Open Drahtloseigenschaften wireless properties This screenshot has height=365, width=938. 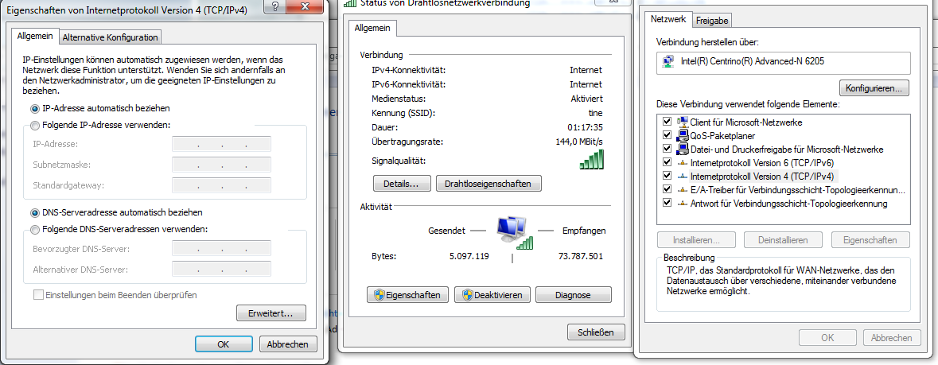(488, 184)
